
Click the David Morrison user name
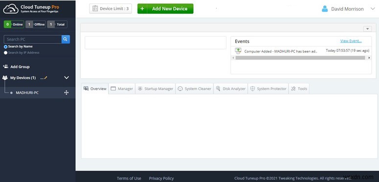point(347,9)
